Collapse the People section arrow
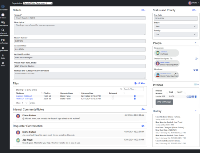The width and height of the screenshot is (200, 153). [196, 43]
